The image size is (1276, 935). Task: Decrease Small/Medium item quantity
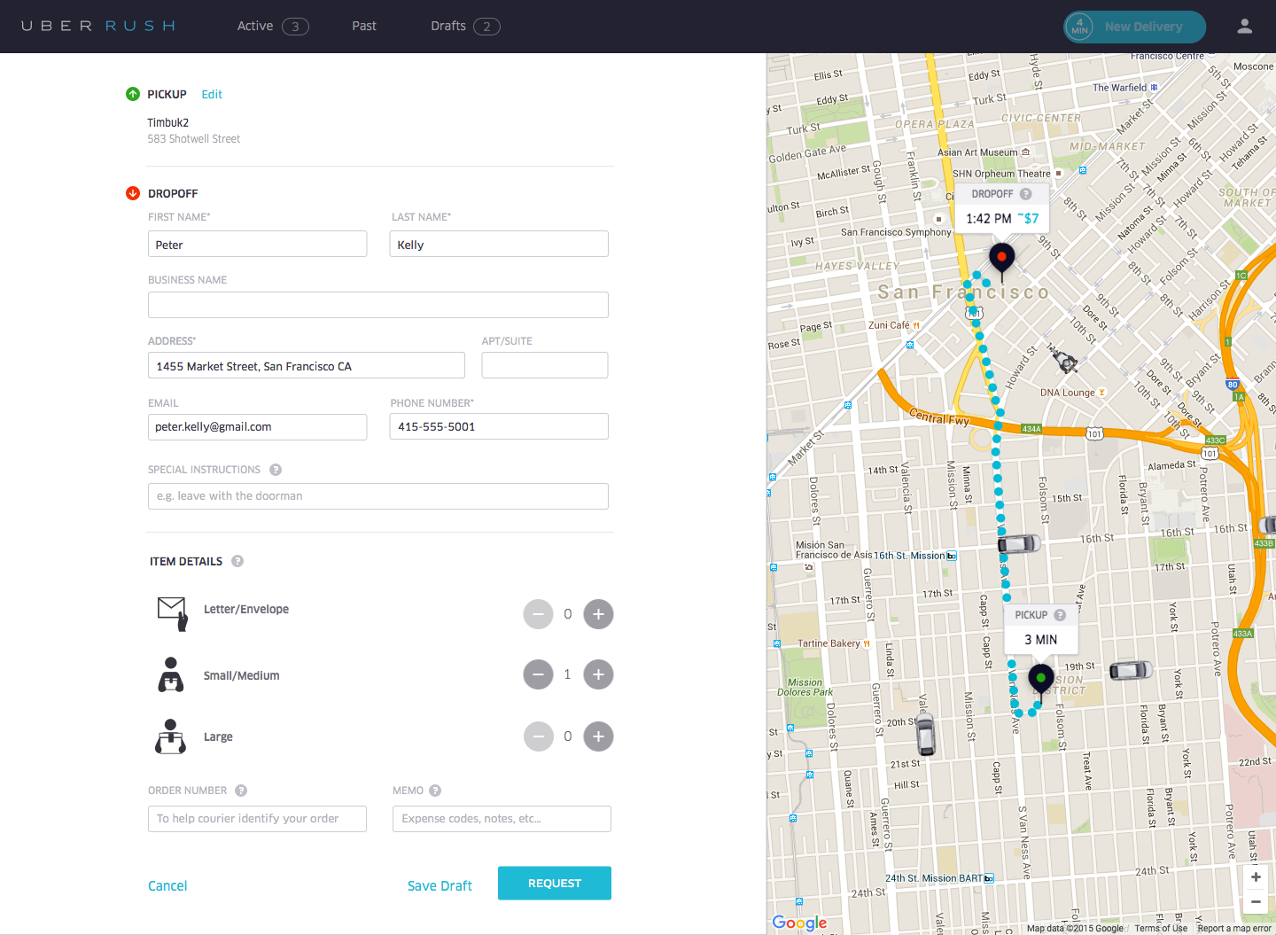pyautogui.click(x=538, y=674)
